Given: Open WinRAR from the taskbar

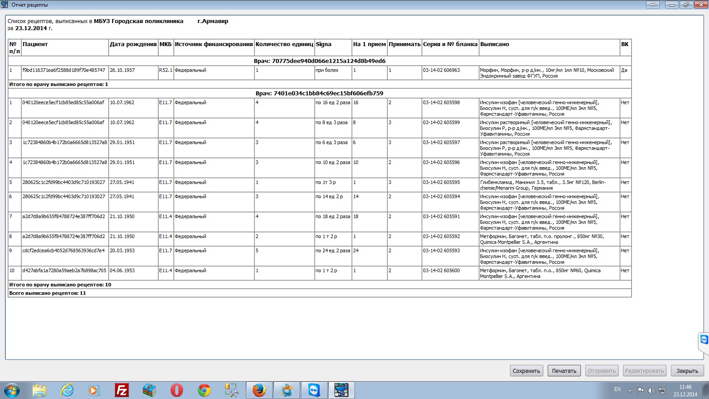Looking at the screenshot, I should click(x=149, y=390).
